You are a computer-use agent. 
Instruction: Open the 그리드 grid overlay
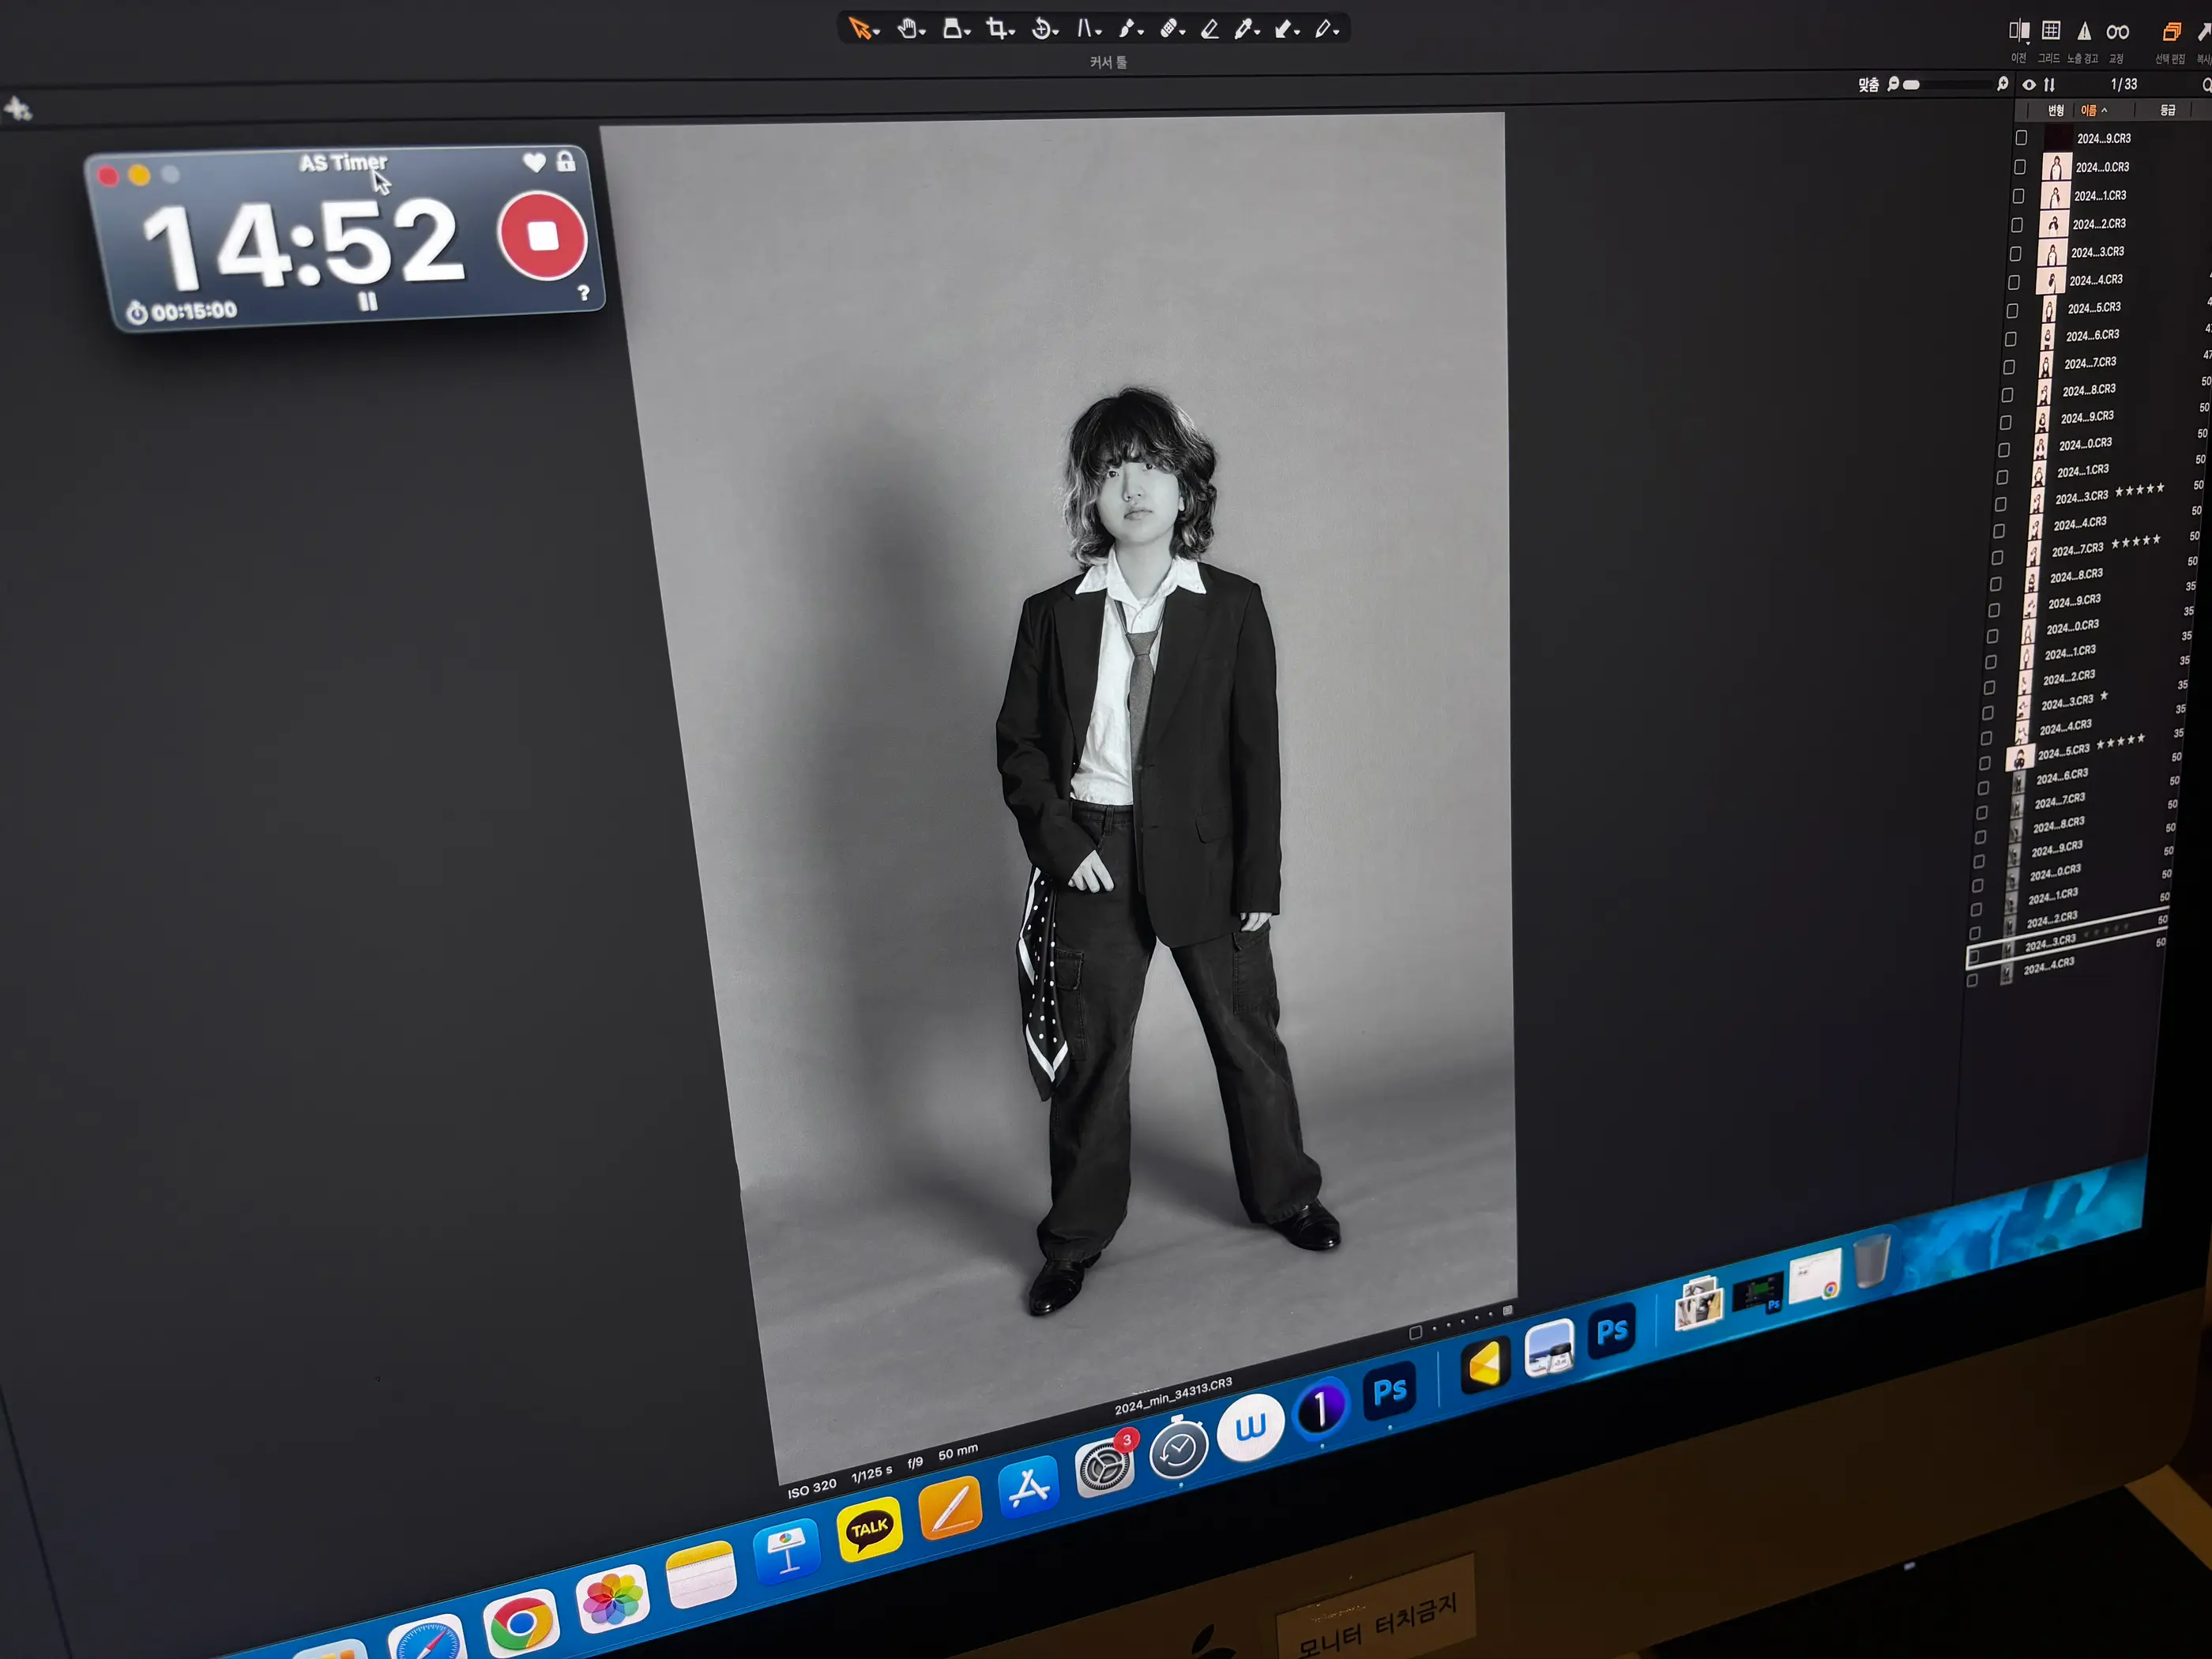2051,31
